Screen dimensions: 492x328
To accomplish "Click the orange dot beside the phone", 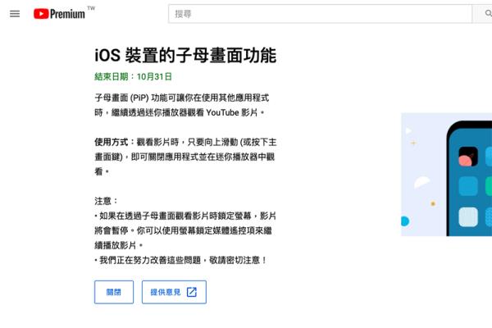I will pos(433,203).
